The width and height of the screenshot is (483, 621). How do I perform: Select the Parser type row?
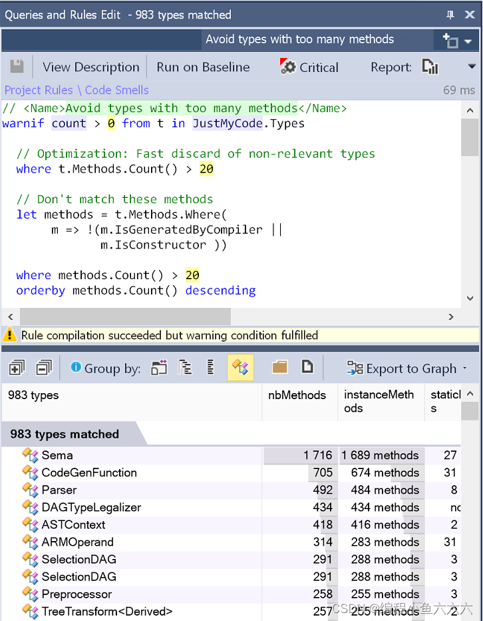[231, 490]
